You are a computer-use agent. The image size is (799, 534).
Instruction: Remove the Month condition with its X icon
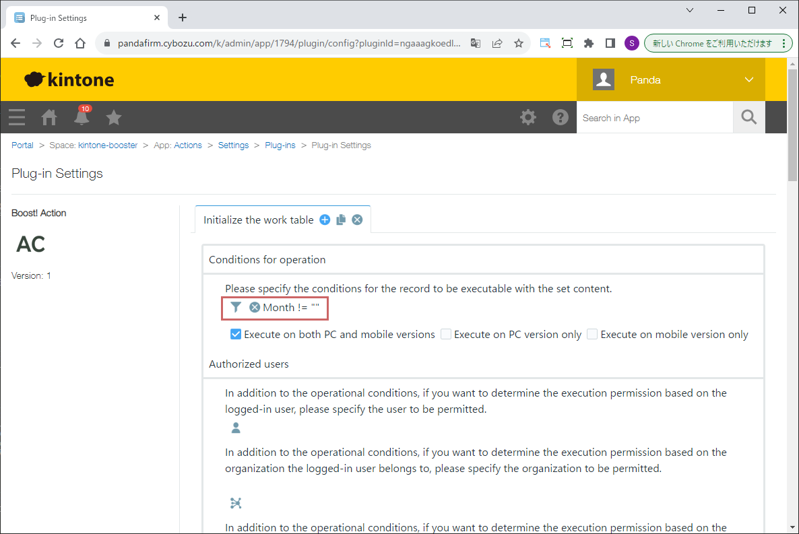(x=255, y=307)
